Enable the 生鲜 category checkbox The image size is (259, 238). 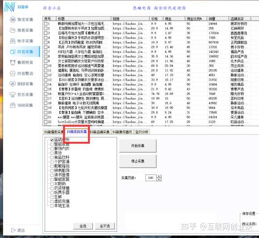click(52, 197)
